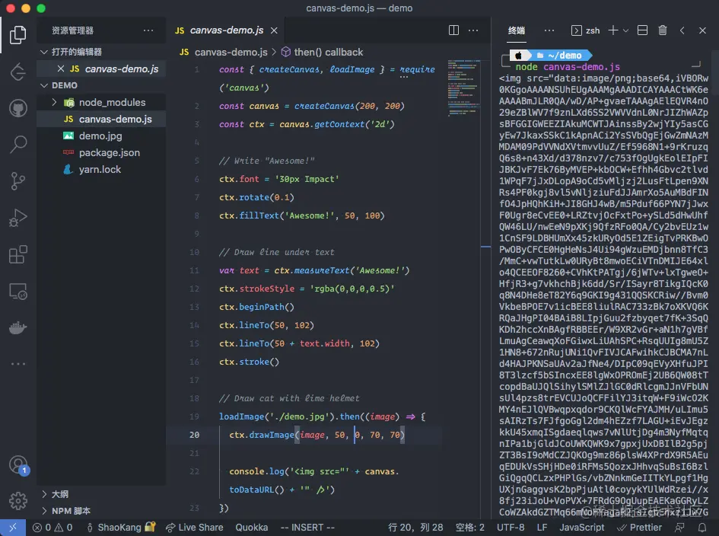
Task: Click the remote window indicator in status bar
Action: tap(12, 528)
